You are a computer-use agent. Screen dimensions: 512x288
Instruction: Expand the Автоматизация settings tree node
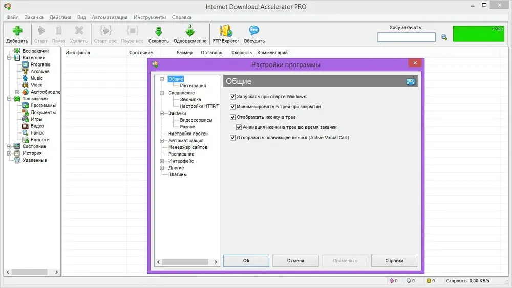click(x=162, y=141)
